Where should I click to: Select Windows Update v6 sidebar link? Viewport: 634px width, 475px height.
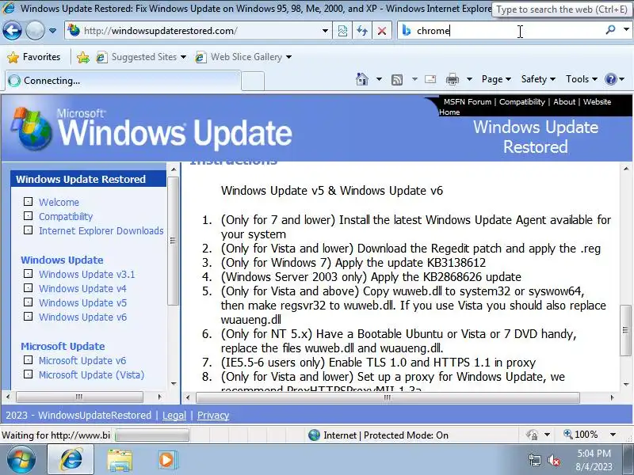point(82,317)
